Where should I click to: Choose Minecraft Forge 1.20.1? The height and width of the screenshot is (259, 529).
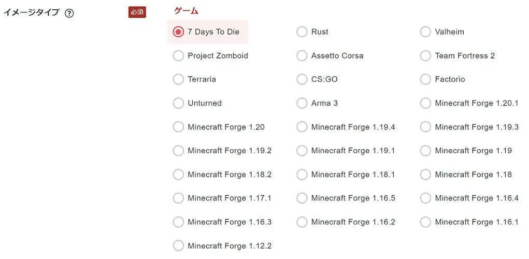click(425, 104)
